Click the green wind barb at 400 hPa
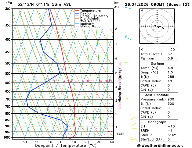192x148 pixels. pyautogui.click(x=128, y=37)
